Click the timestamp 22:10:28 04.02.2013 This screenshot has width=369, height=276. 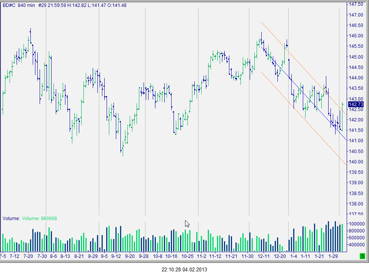tap(184, 269)
